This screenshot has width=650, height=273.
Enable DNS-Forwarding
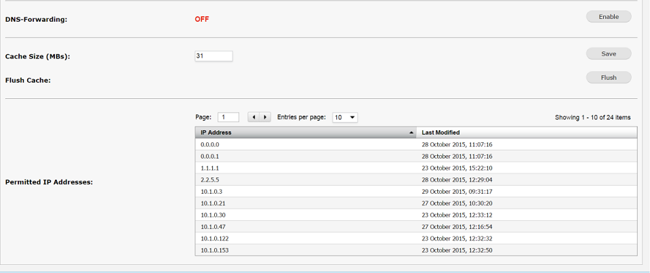click(609, 17)
